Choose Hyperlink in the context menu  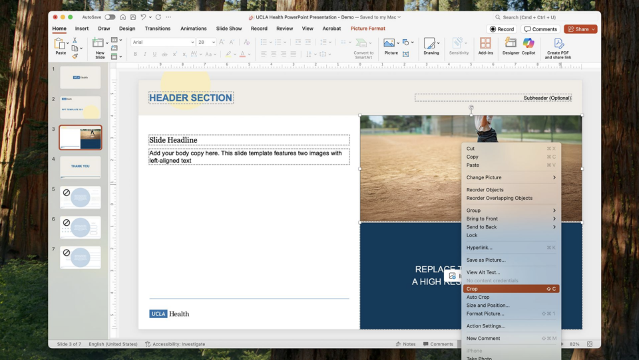[x=511, y=247]
